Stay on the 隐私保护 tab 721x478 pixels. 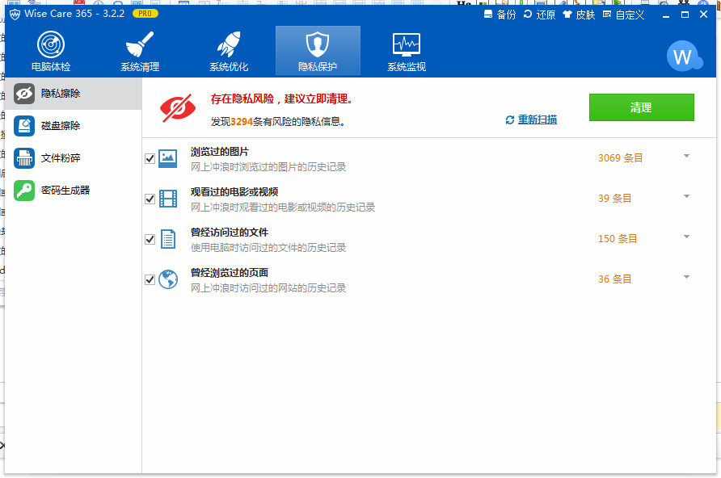tap(318, 48)
